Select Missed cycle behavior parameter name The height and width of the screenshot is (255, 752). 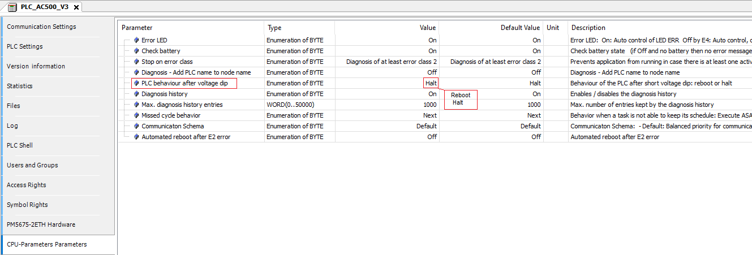[171, 115]
